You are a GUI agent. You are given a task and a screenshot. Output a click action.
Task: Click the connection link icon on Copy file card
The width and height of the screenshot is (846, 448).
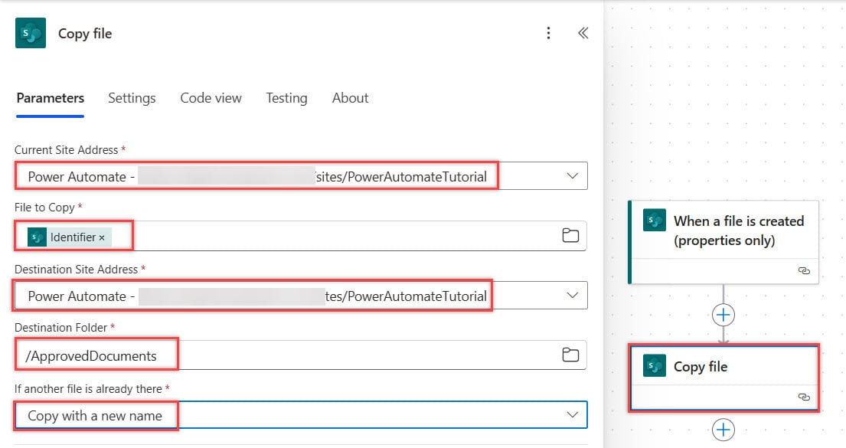pyautogui.click(x=804, y=397)
